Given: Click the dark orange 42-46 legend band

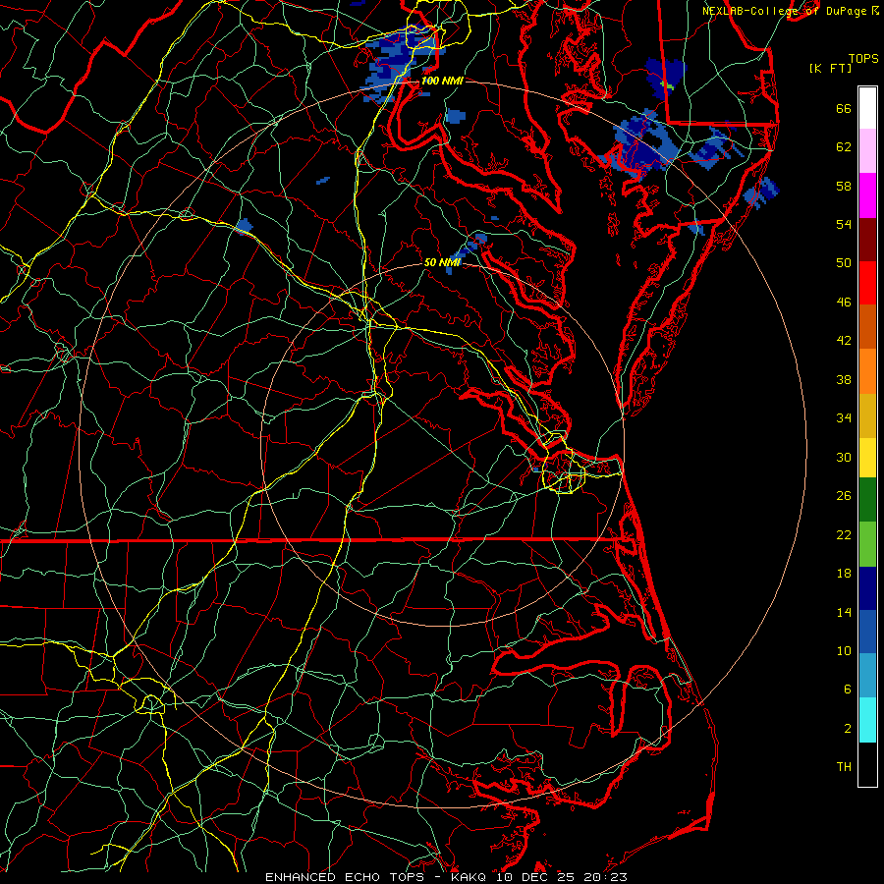Looking at the screenshot, I should pos(867,327).
